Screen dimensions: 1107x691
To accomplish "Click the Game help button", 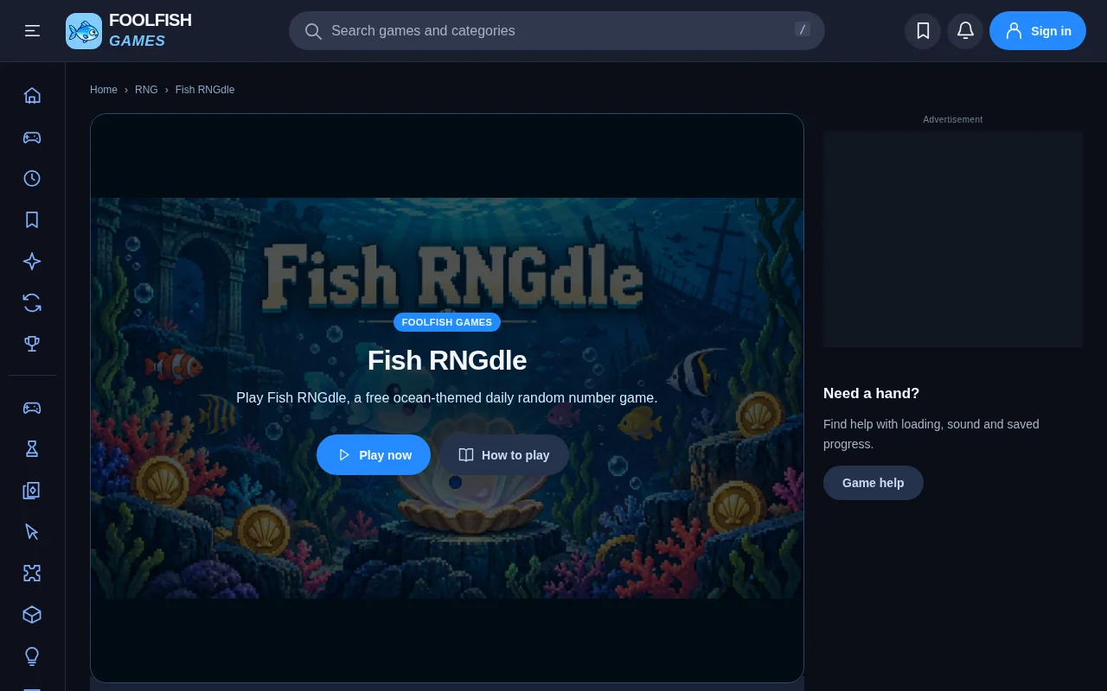I will point(873,483).
